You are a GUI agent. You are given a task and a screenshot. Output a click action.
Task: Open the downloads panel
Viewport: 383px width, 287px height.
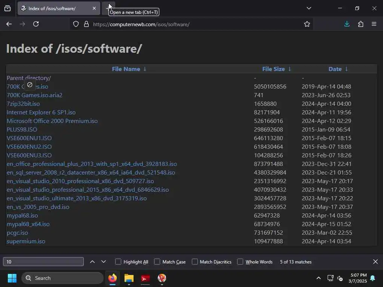(347, 24)
